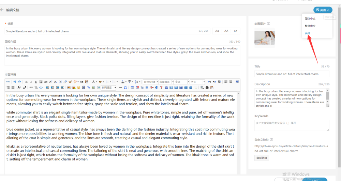The height and width of the screenshot is (181, 341).
Task: Insert a hyperlink
Action: (31, 87)
